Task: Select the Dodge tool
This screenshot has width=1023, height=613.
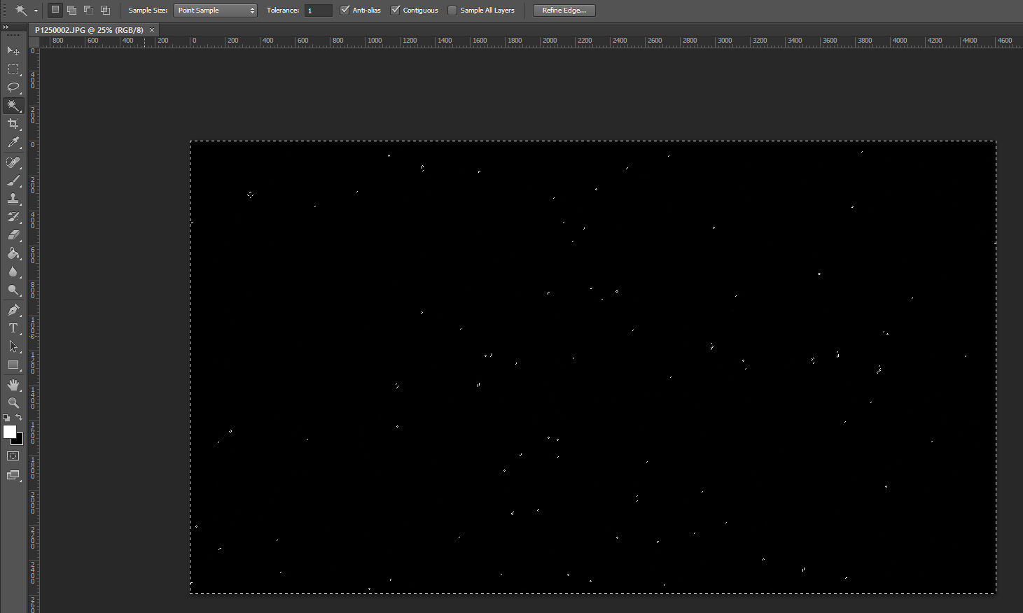Action: (x=13, y=290)
